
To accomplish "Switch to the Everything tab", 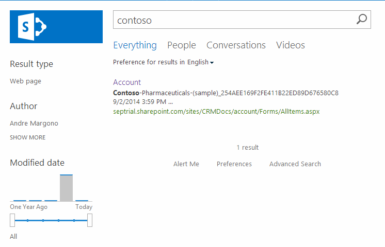I will 135,45.
